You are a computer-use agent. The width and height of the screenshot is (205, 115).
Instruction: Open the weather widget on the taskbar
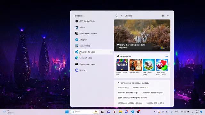8,112
